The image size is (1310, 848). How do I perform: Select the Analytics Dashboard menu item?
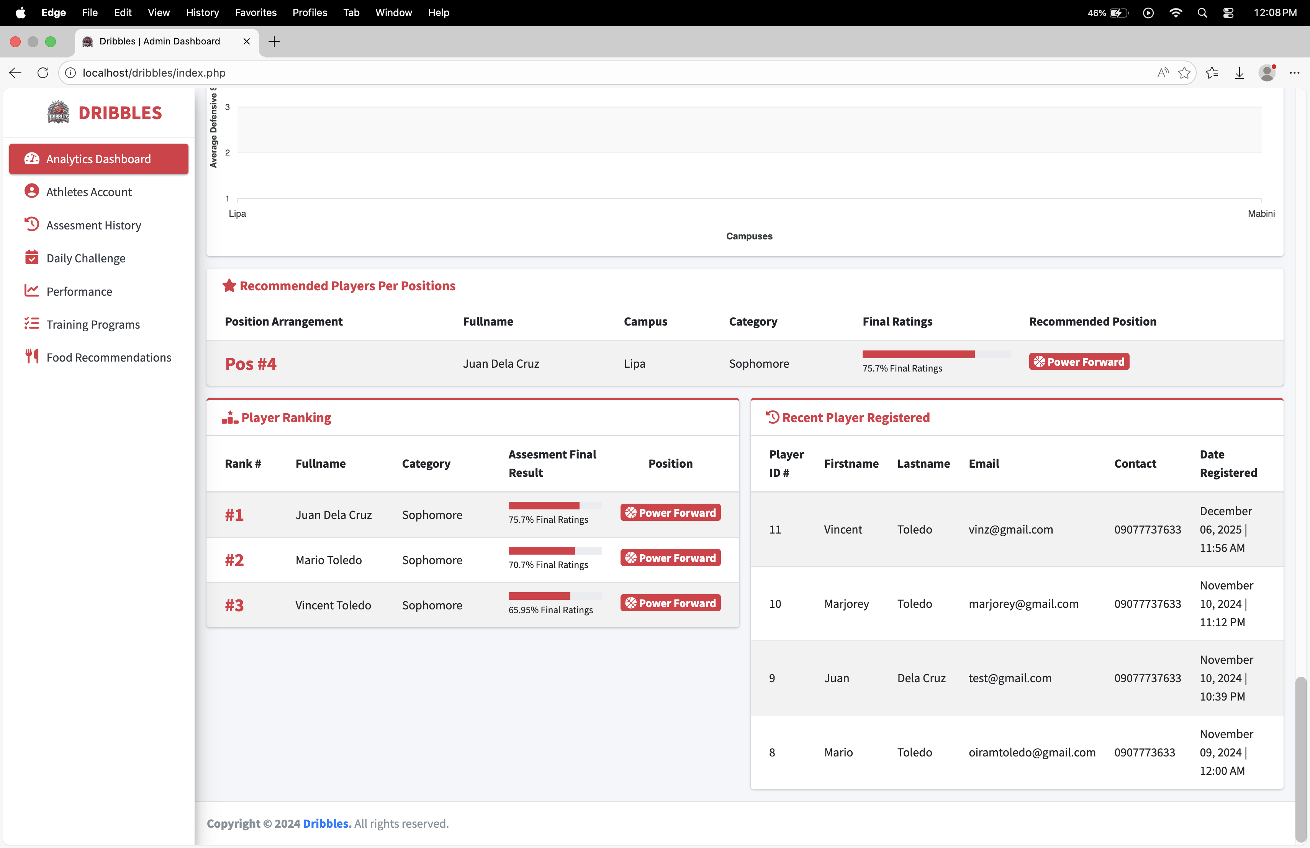point(98,159)
